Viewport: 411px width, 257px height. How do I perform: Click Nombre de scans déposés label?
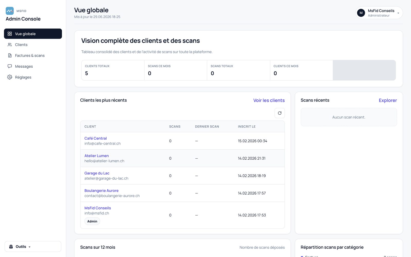click(262, 247)
